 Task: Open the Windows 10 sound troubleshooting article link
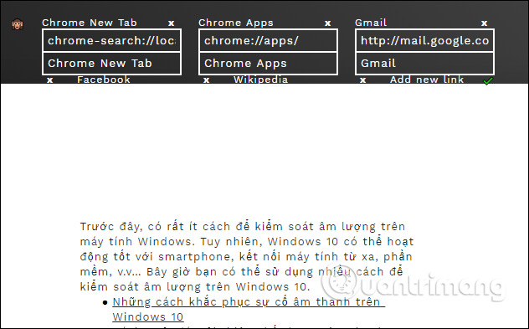tap(249, 310)
